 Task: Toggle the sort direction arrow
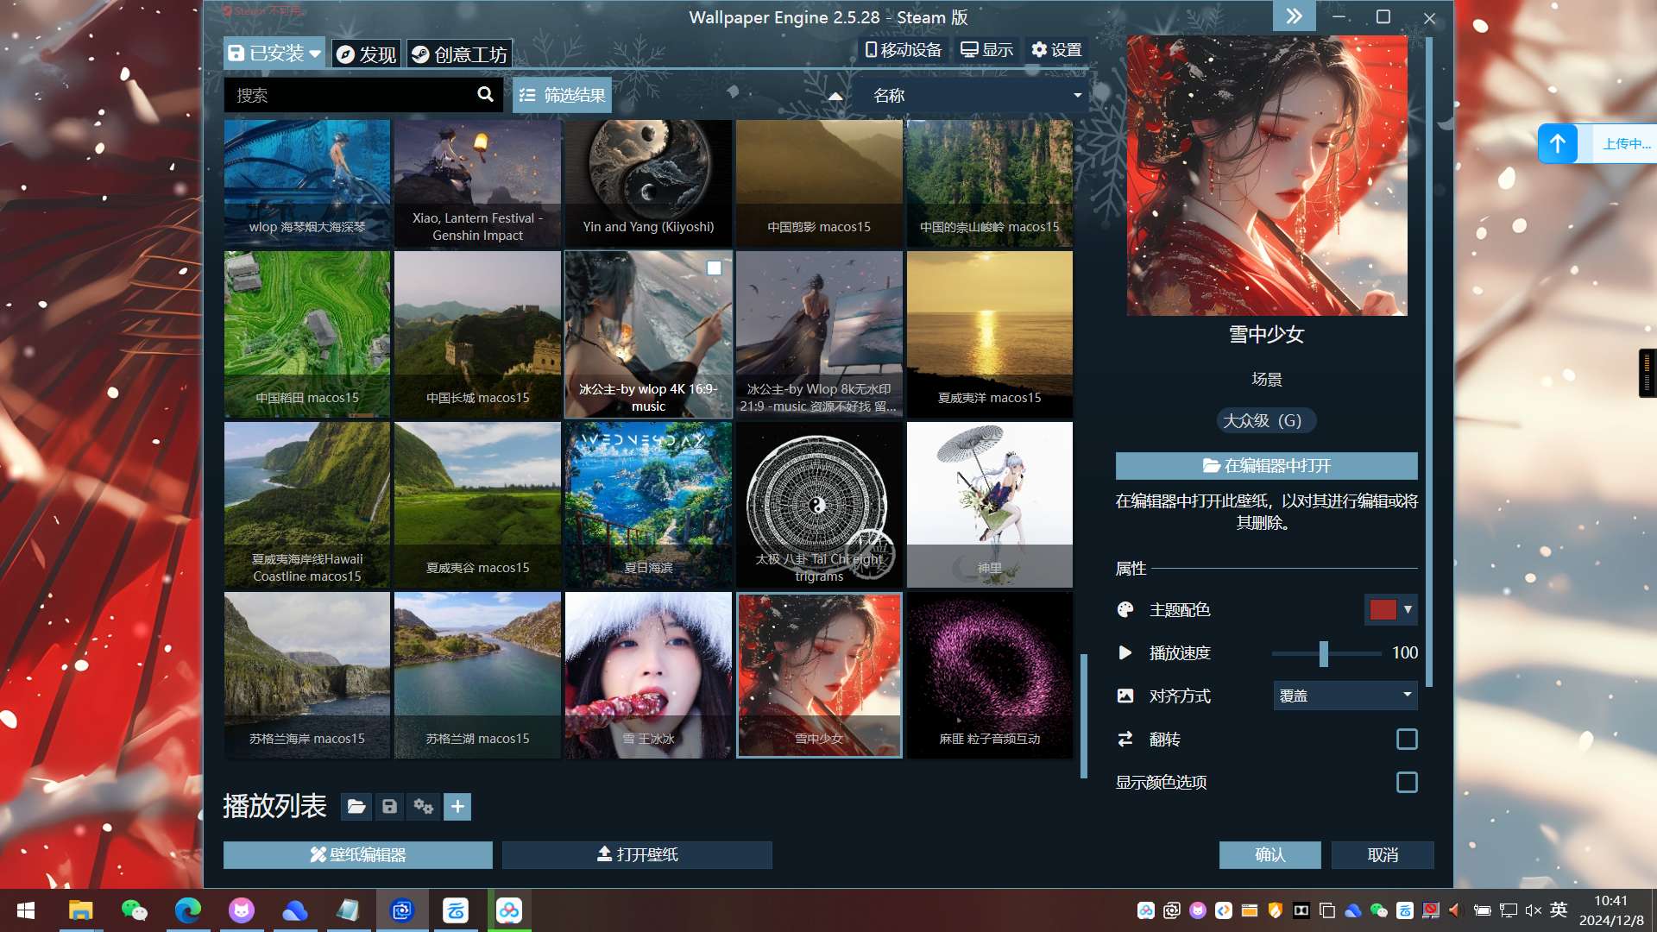835,96
